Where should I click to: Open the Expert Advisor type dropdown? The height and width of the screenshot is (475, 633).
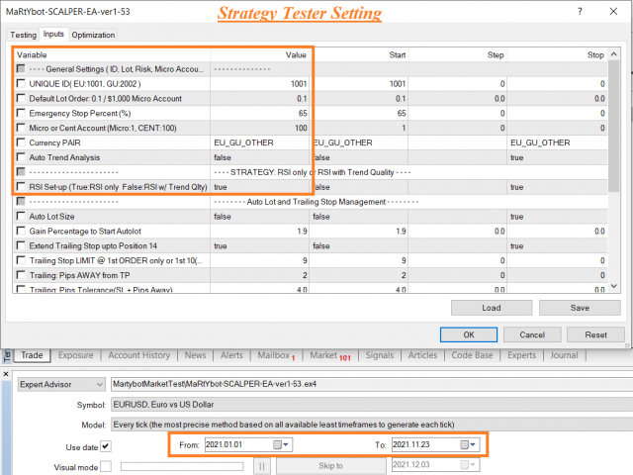pyautogui.click(x=61, y=384)
